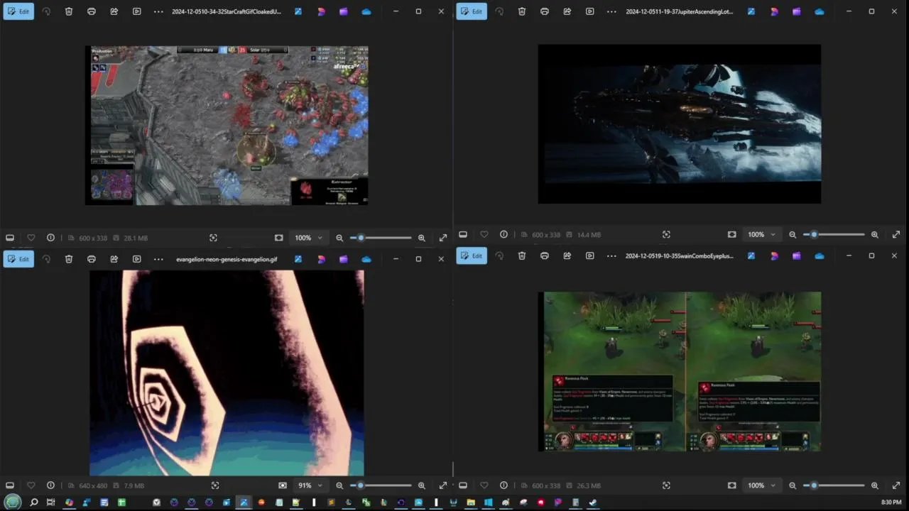The image size is (909, 511).
Task: Open taskbar Search magnifier
Action: click(33, 502)
